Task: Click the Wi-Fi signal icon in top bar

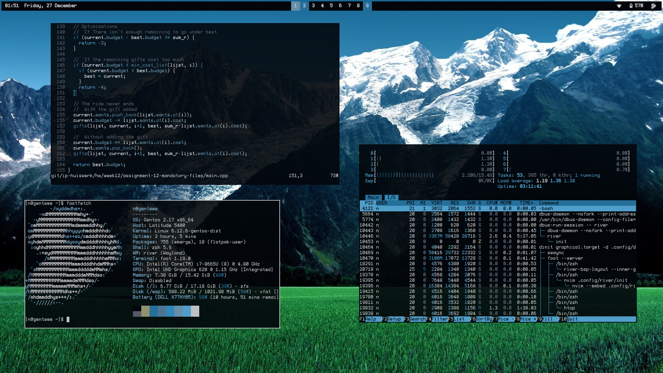Action: pyautogui.click(x=619, y=6)
